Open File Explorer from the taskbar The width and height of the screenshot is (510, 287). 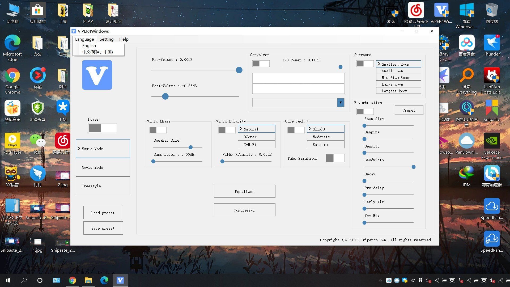click(88, 280)
